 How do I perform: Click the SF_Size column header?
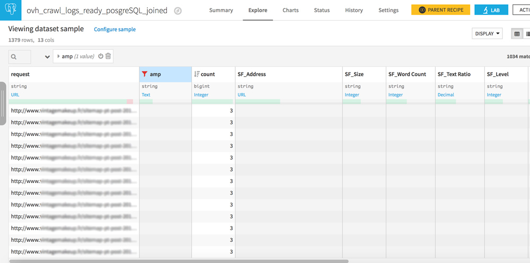pyautogui.click(x=364, y=74)
